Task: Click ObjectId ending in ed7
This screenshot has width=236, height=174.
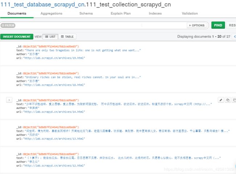Action: [51, 154]
